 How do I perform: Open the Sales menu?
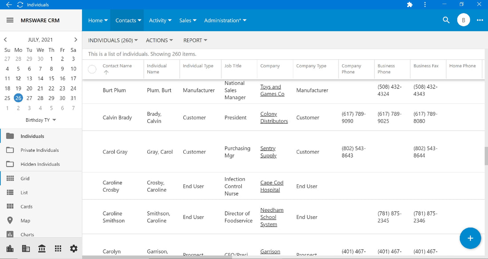188,20
